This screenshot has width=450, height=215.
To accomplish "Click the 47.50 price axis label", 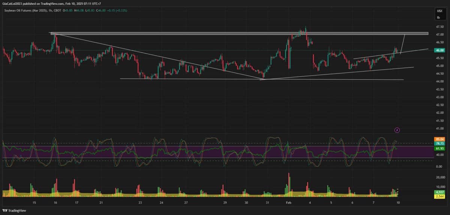I will click(440, 27).
